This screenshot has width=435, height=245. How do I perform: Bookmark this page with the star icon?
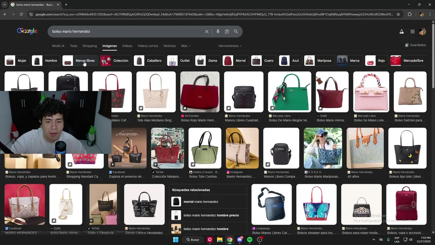[398, 14]
